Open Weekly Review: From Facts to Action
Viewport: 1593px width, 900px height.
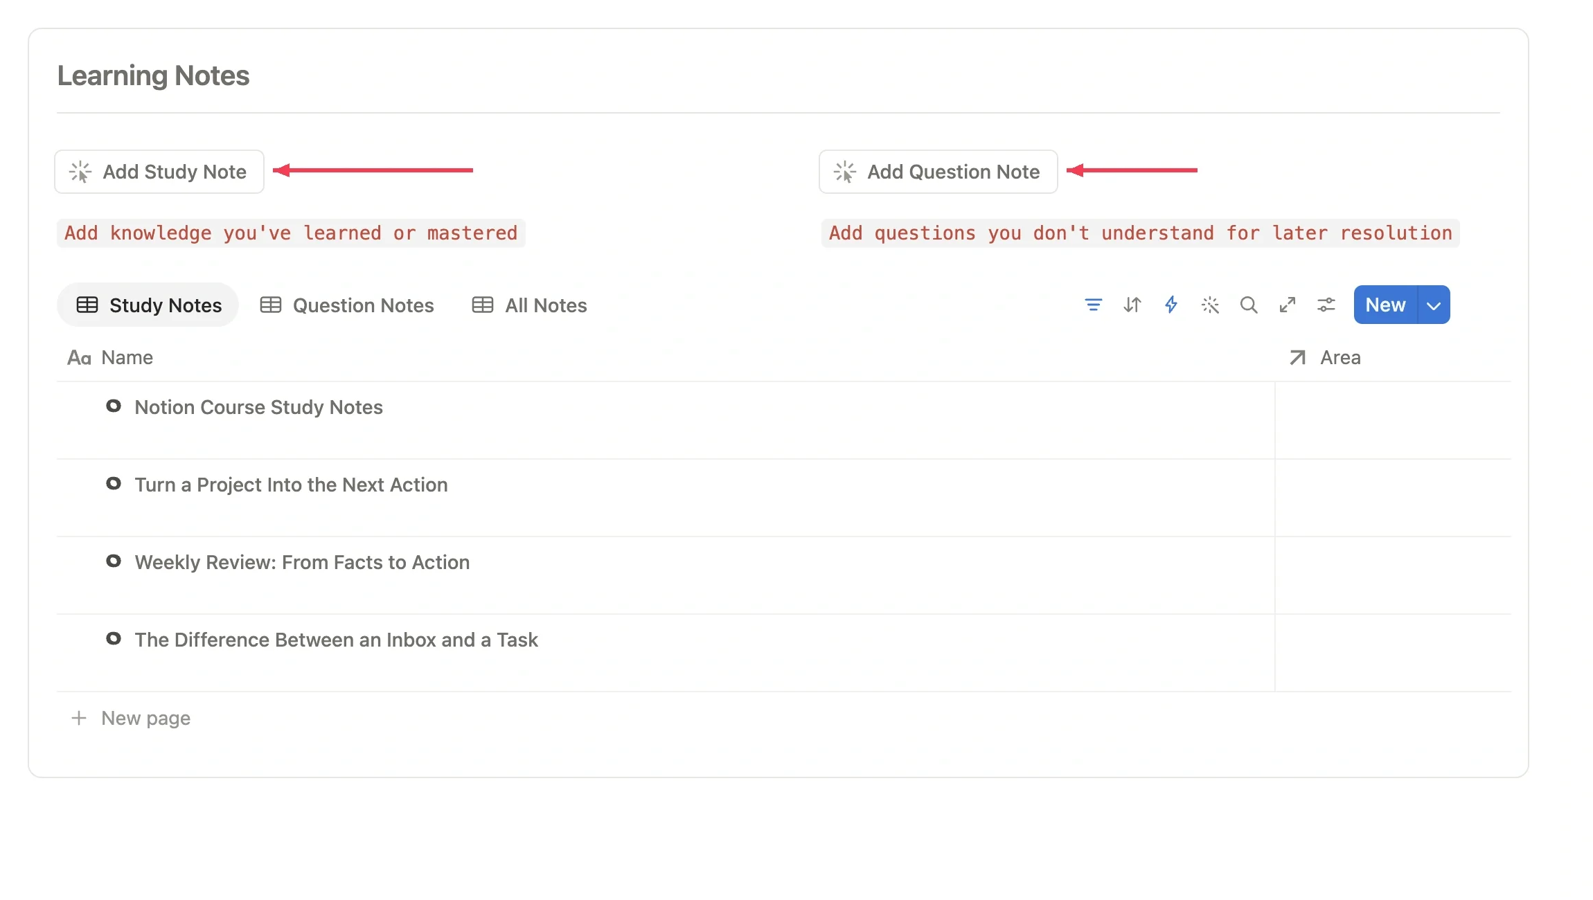click(x=302, y=562)
